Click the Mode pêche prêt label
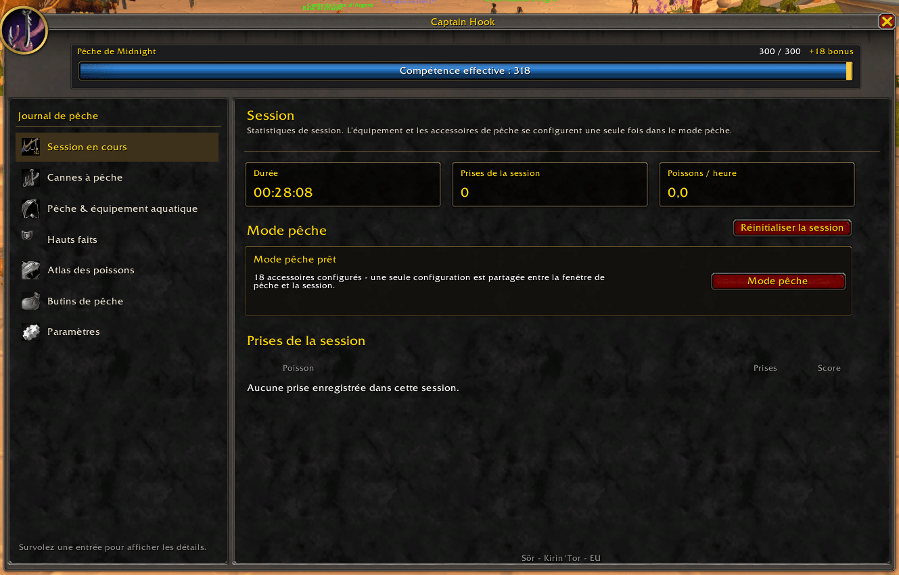Screen dimensions: 899x575 tap(295, 260)
